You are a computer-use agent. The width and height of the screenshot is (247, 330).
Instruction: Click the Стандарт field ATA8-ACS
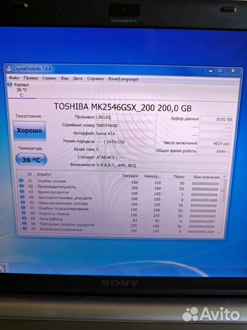[x=162, y=158]
